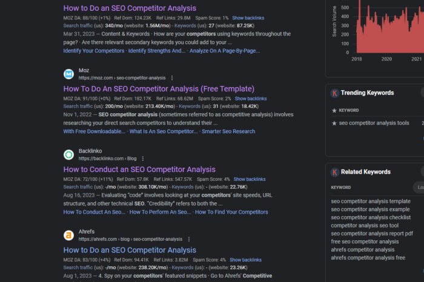Image resolution: width=424 pixels, height=282 pixels.
Task: Select related keyword 'ahrefs competitor analysis free'
Action: [368, 257]
